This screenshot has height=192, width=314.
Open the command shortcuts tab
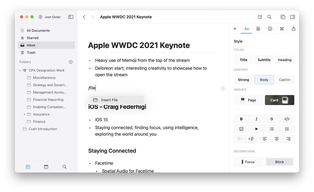pos(282,29)
